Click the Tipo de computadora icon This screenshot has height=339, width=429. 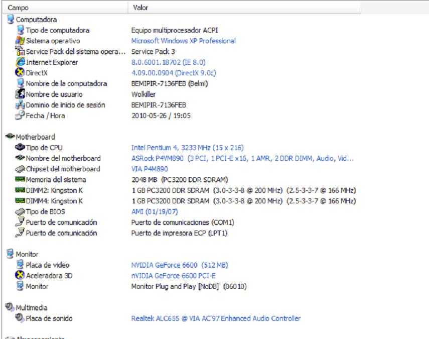(20, 30)
